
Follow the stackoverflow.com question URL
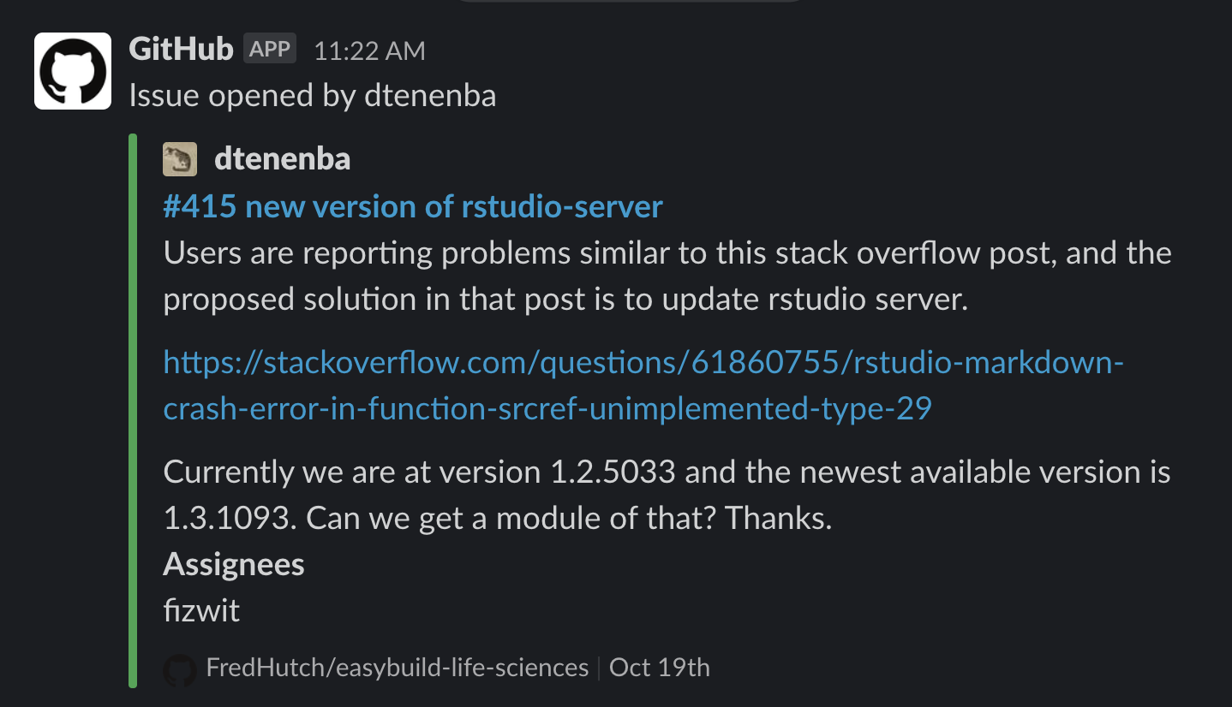pos(643,386)
